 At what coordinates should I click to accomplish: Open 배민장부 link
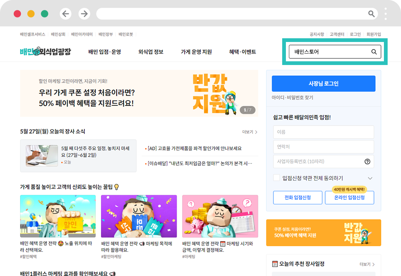pos(105,34)
